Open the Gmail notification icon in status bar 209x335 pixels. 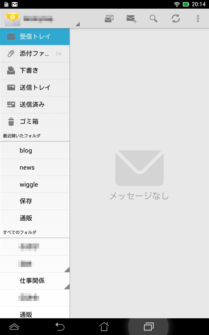pyautogui.click(x=14, y=4)
